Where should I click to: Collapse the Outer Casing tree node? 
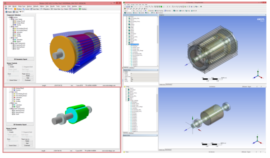[x=11, y=19]
